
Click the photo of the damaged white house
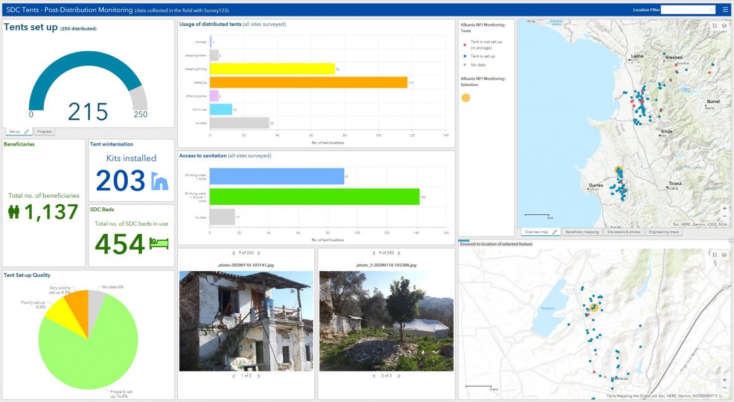(x=246, y=321)
